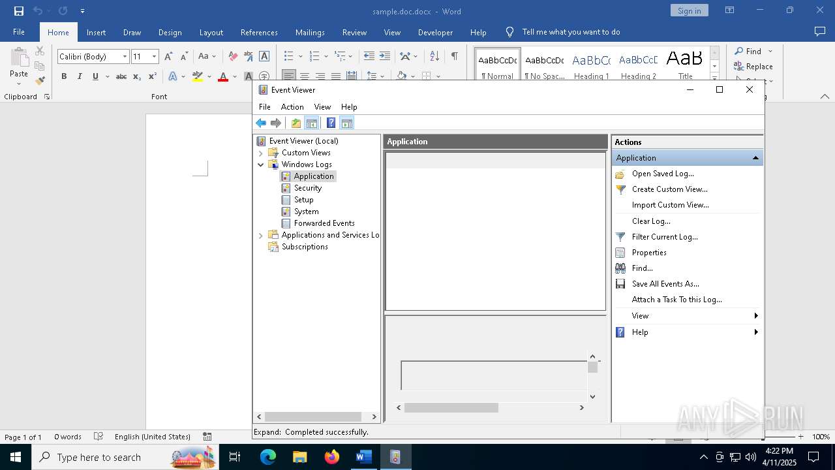
Task: Launch Firefox from the taskbar
Action: click(332, 457)
